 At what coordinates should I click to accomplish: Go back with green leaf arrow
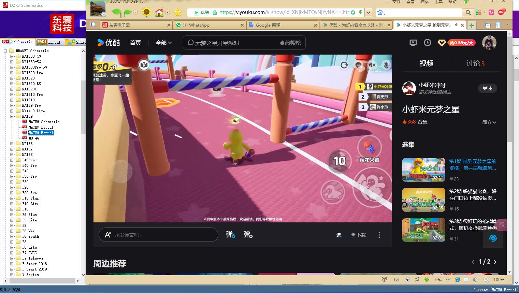pos(116,13)
